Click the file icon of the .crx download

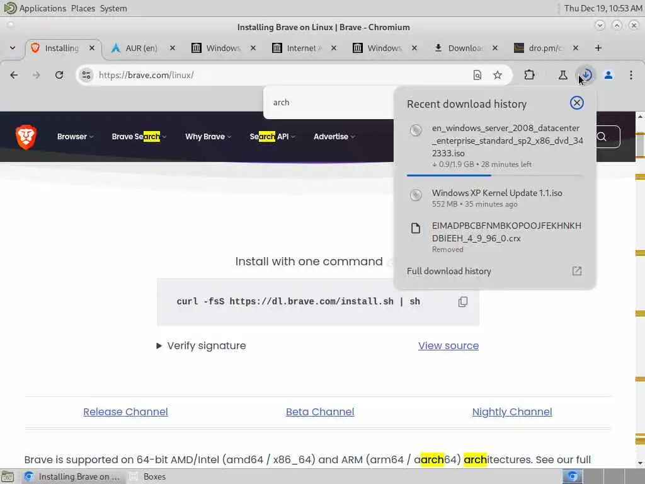pos(416,228)
